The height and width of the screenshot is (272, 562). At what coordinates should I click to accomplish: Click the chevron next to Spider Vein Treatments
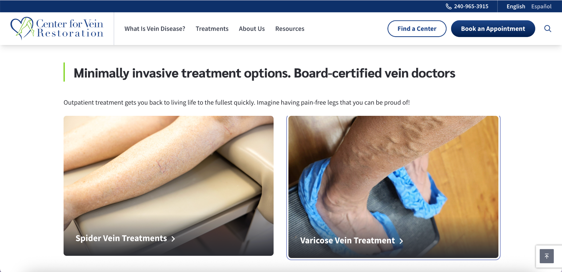click(173, 239)
